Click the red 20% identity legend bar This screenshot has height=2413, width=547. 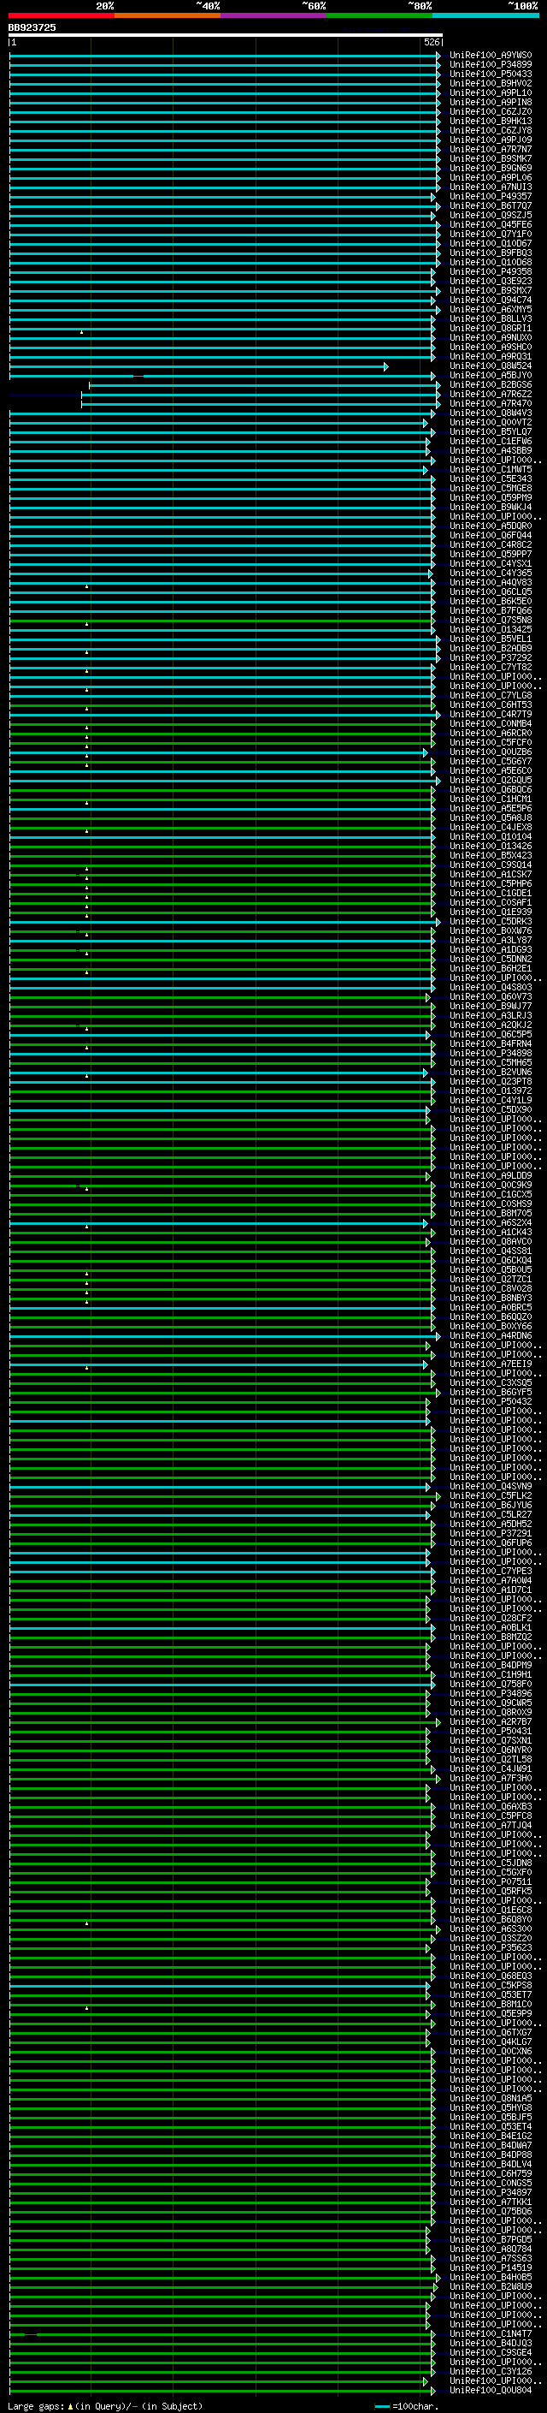coord(61,15)
